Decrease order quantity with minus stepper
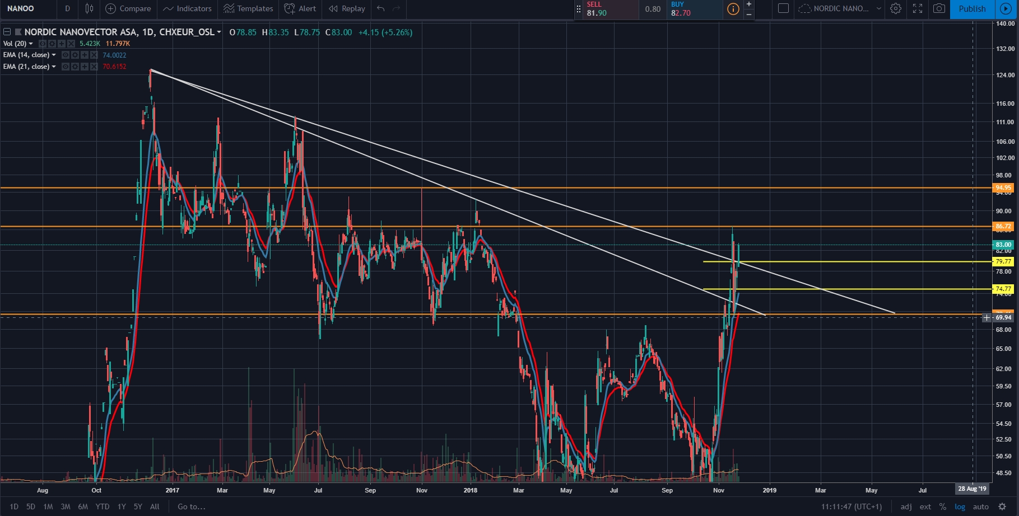 tap(749, 14)
